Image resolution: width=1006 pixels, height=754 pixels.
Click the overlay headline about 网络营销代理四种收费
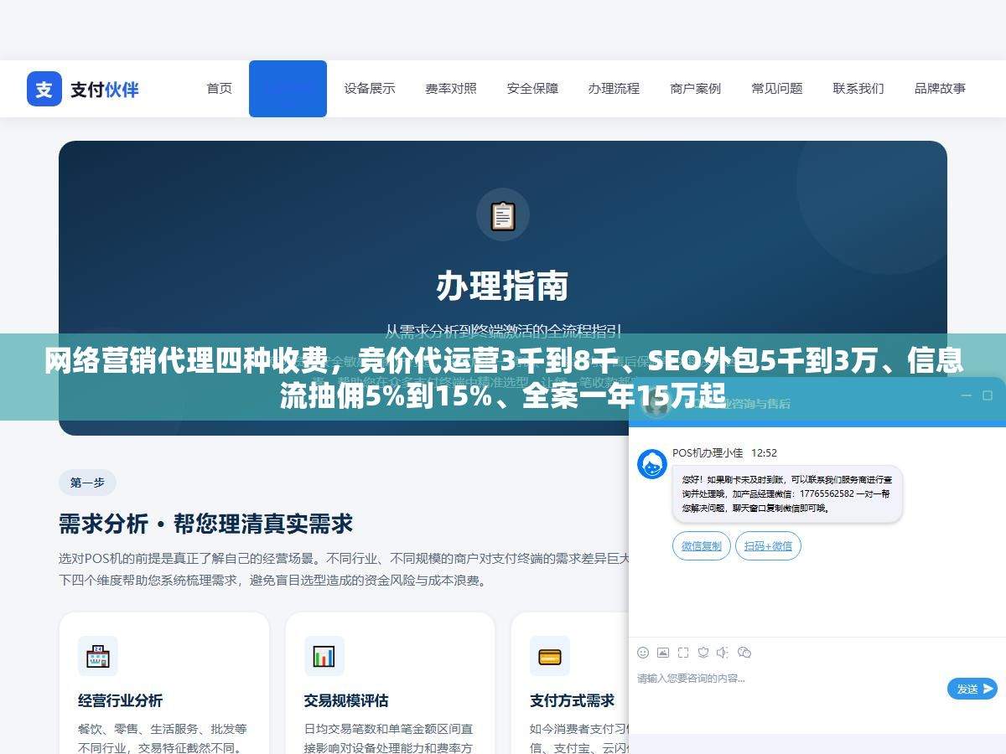[x=503, y=377]
